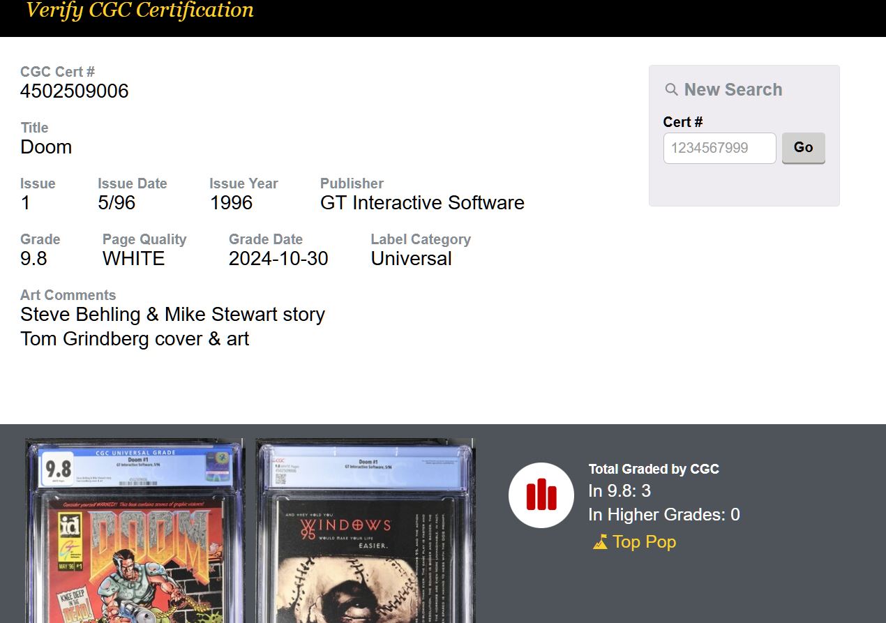Open the Top Pop population details
Image resolution: width=886 pixels, height=623 pixels.
pos(643,542)
